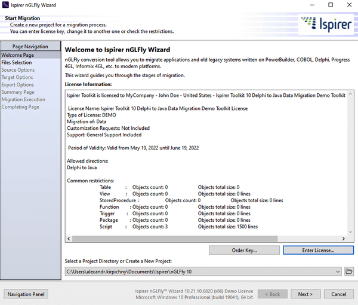Viewport: 358px width, 305px height.
Task: Click the 'Type of License: DEMO' line
Action: click(x=91, y=115)
